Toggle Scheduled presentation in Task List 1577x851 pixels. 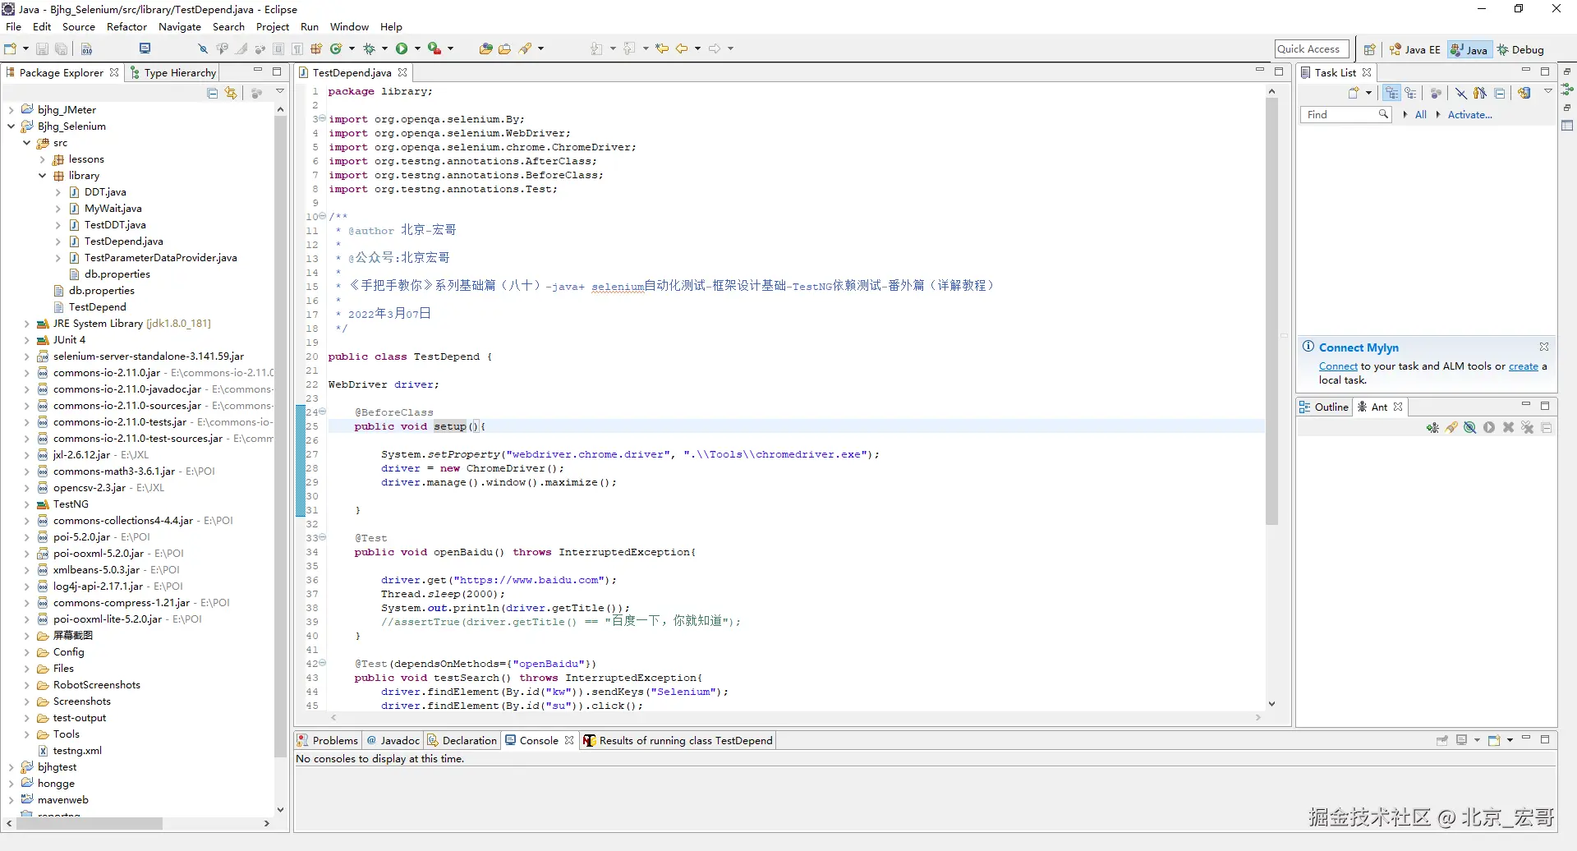1410,93
